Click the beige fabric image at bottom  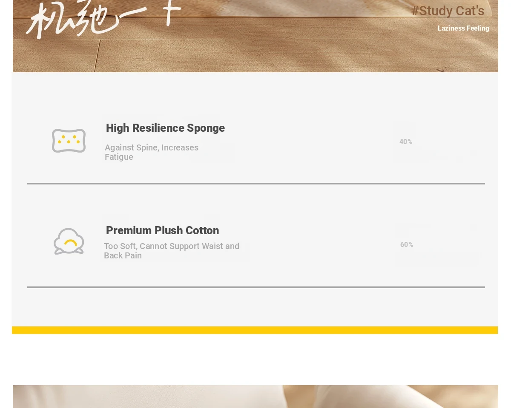[x=255, y=397]
